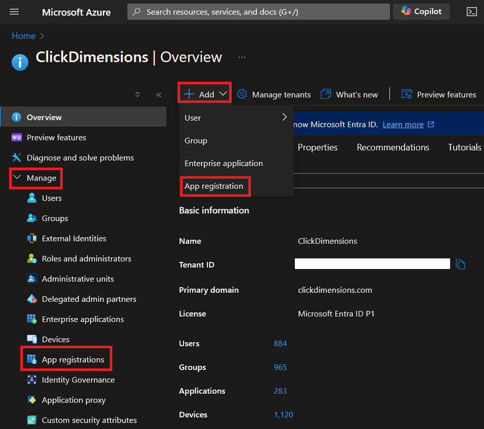Open the Learn more link
Viewport: 484px width, 429px height.
click(403, 125)
